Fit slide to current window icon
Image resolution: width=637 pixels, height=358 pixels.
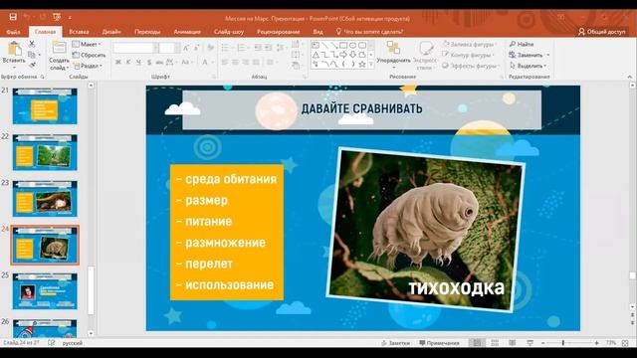(x=625, y=343)
